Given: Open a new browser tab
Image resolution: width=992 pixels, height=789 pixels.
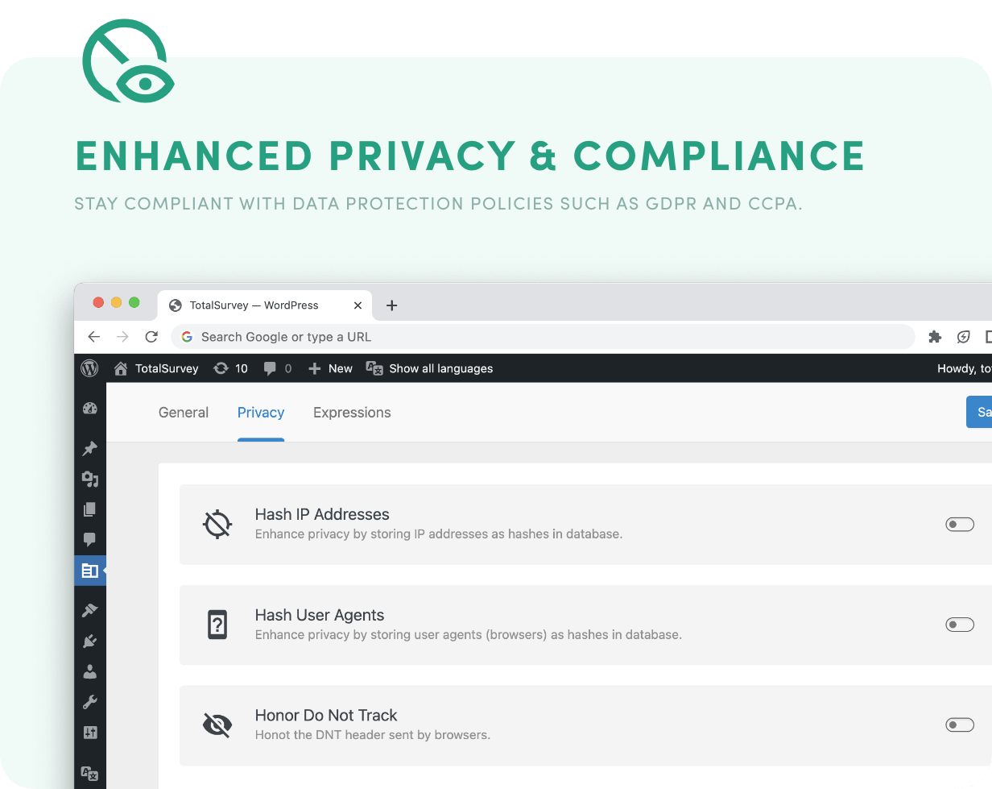Looking at the screenshot, I should tap(392, 305).
